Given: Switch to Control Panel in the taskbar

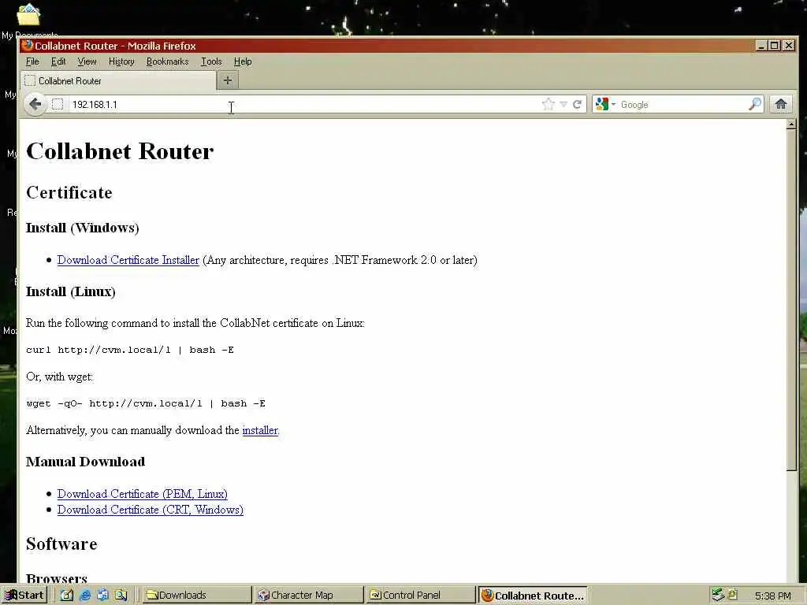Looking at the screenshot, I should pyautogui.click(x=420, y=596).
